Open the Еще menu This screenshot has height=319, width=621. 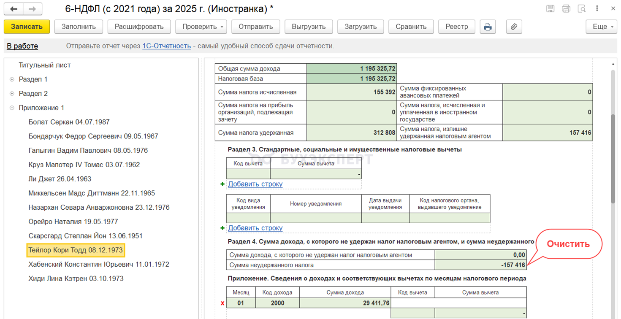pyautogui.click(x=602, y=27)
